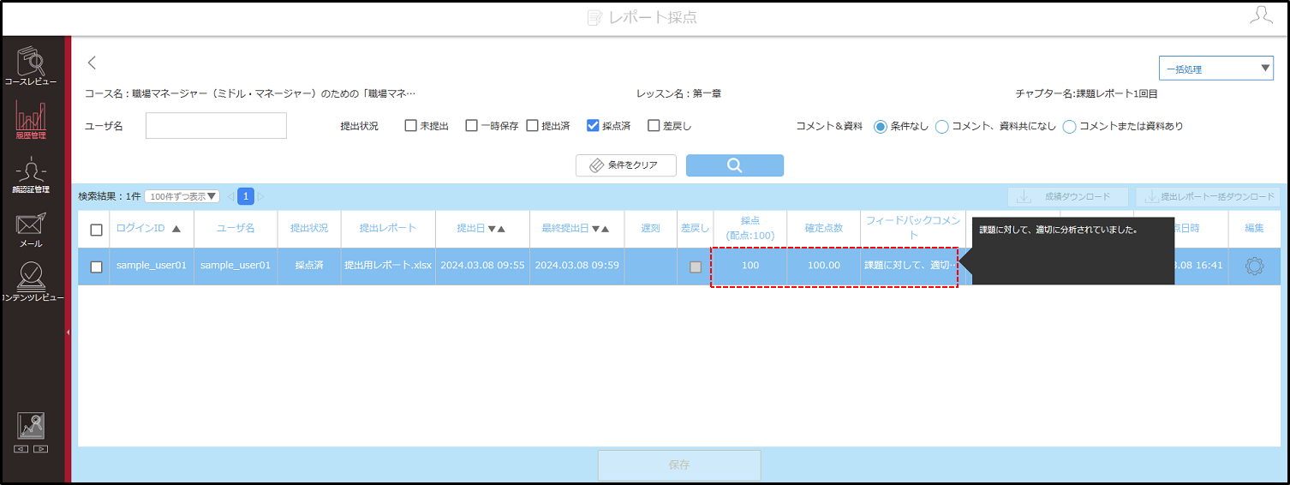Select コメント、資料共になし radio button
Viewport: 1290px width, 485px height.
tap(941, 127)
